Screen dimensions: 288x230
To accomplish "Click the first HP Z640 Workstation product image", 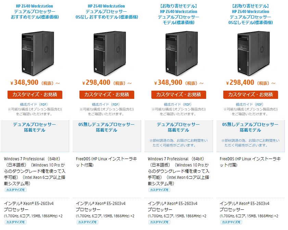I will click(x=38, y=54).
